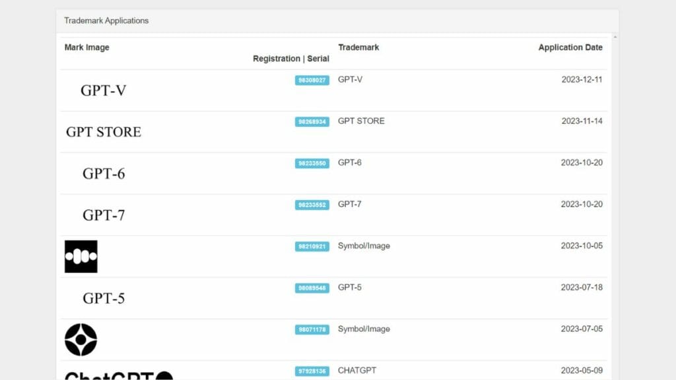This screenshot has height=380, width=676.
Task: Click Symbol/Image text dated 2023-10-05
Action: pyautogui.click(x=364, y=246)
